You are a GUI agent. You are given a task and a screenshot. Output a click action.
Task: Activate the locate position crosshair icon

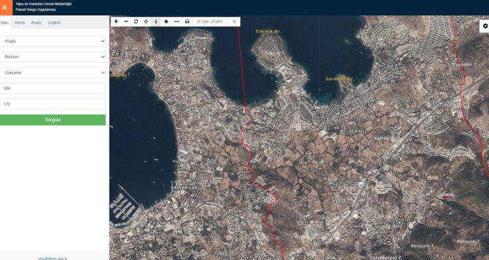146,21
